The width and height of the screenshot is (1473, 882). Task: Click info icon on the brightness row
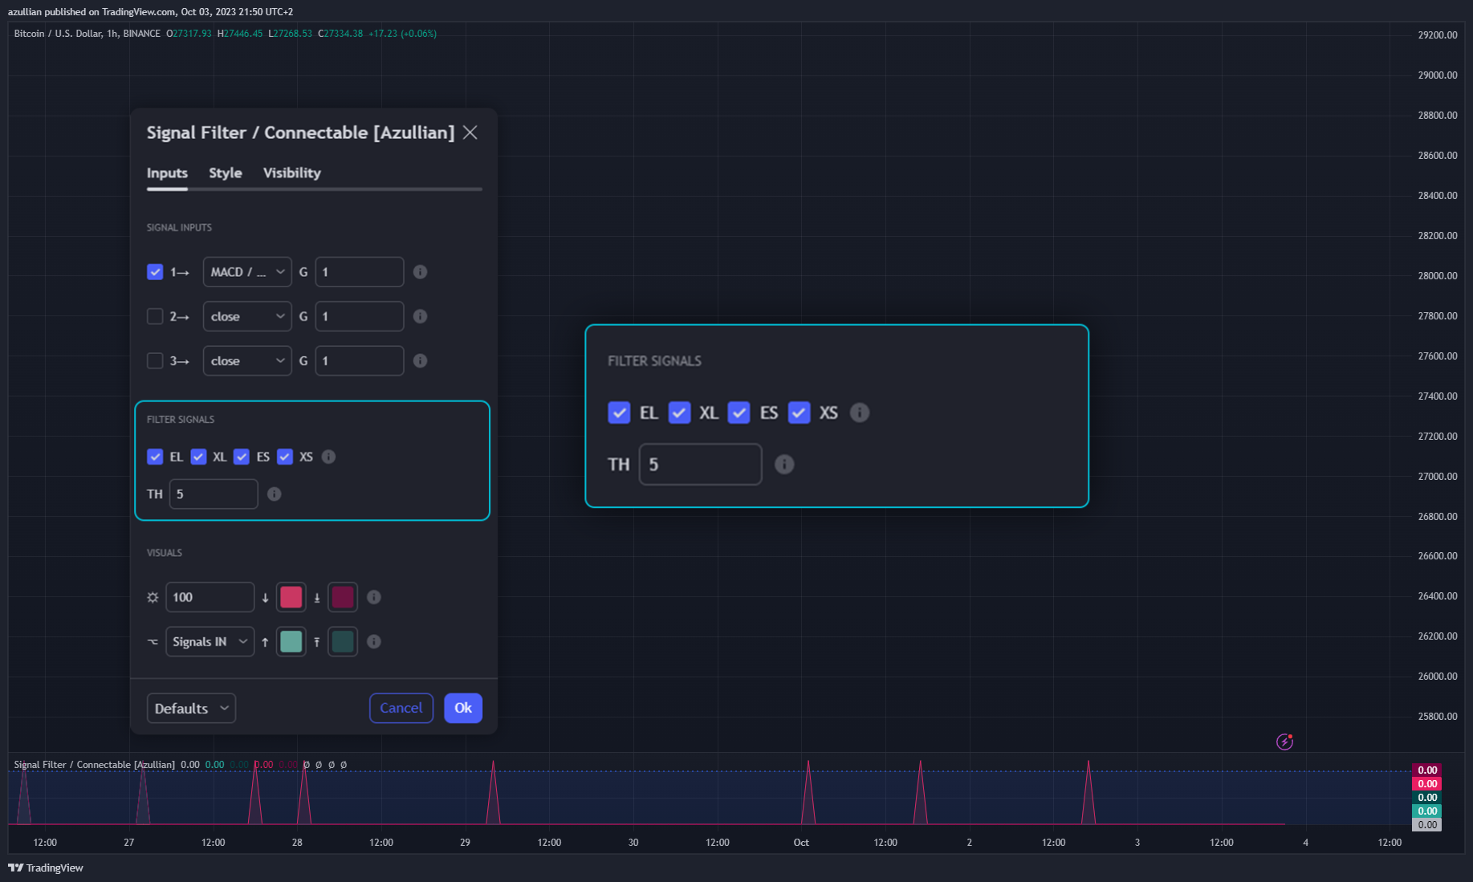pyautogui.click(x=374, y=597)
